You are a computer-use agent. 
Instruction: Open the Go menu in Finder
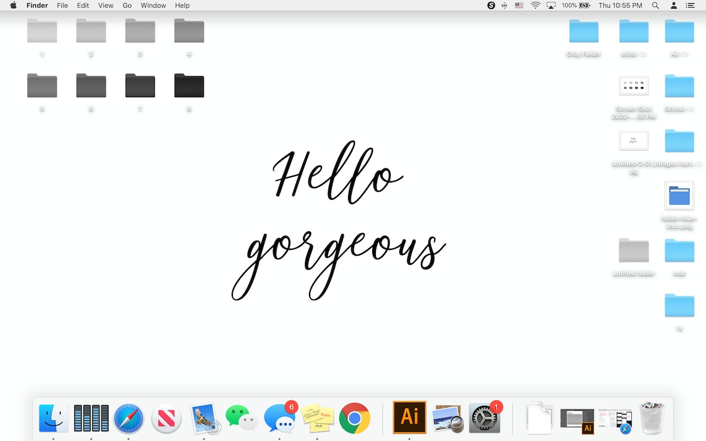(x=127, y=6)
